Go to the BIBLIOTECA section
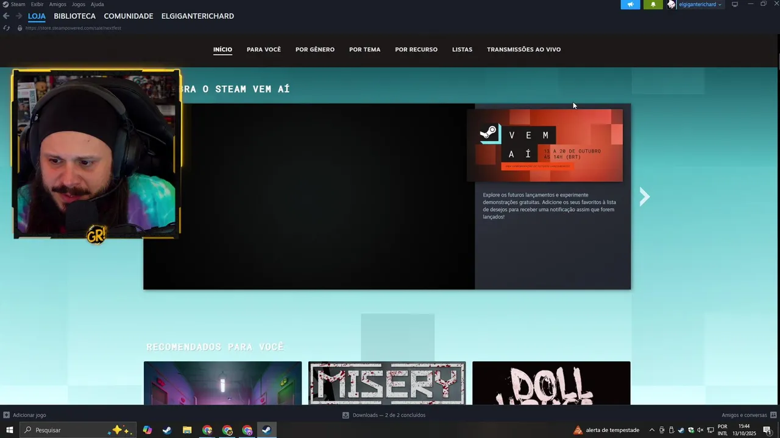The height and width of the screenshot is (438, 780). 74,16
